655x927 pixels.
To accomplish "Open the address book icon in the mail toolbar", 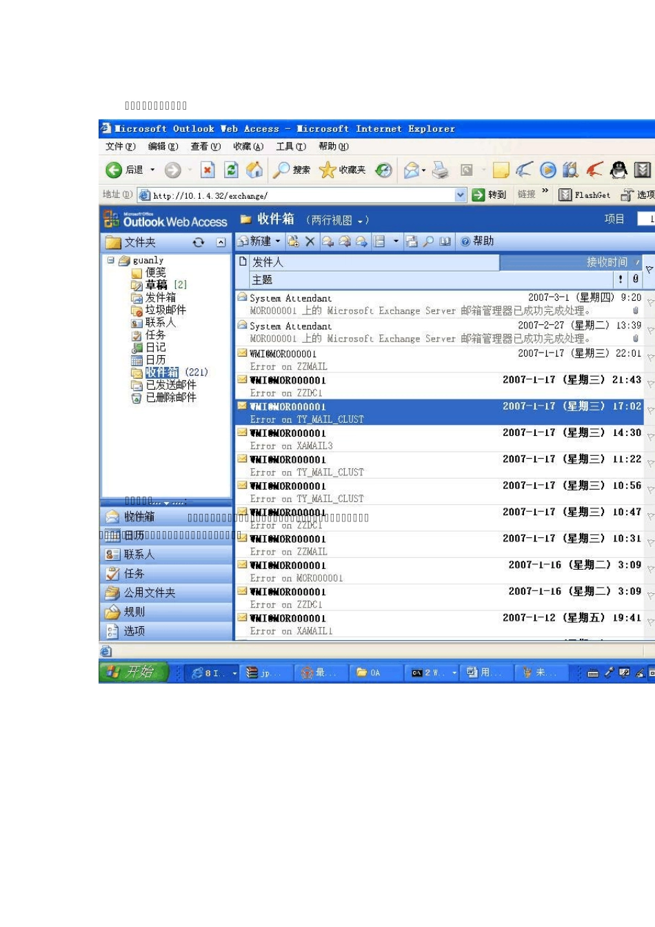I will (x=445, y=241).
